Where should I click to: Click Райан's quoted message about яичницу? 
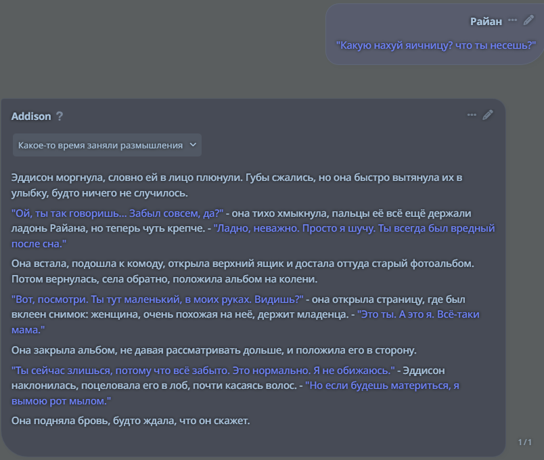tap(436, 45)
